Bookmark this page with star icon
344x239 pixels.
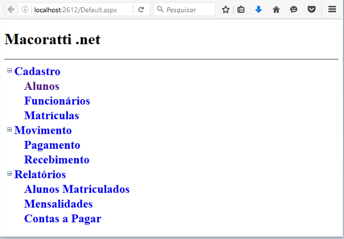click(x=226, y=9)
